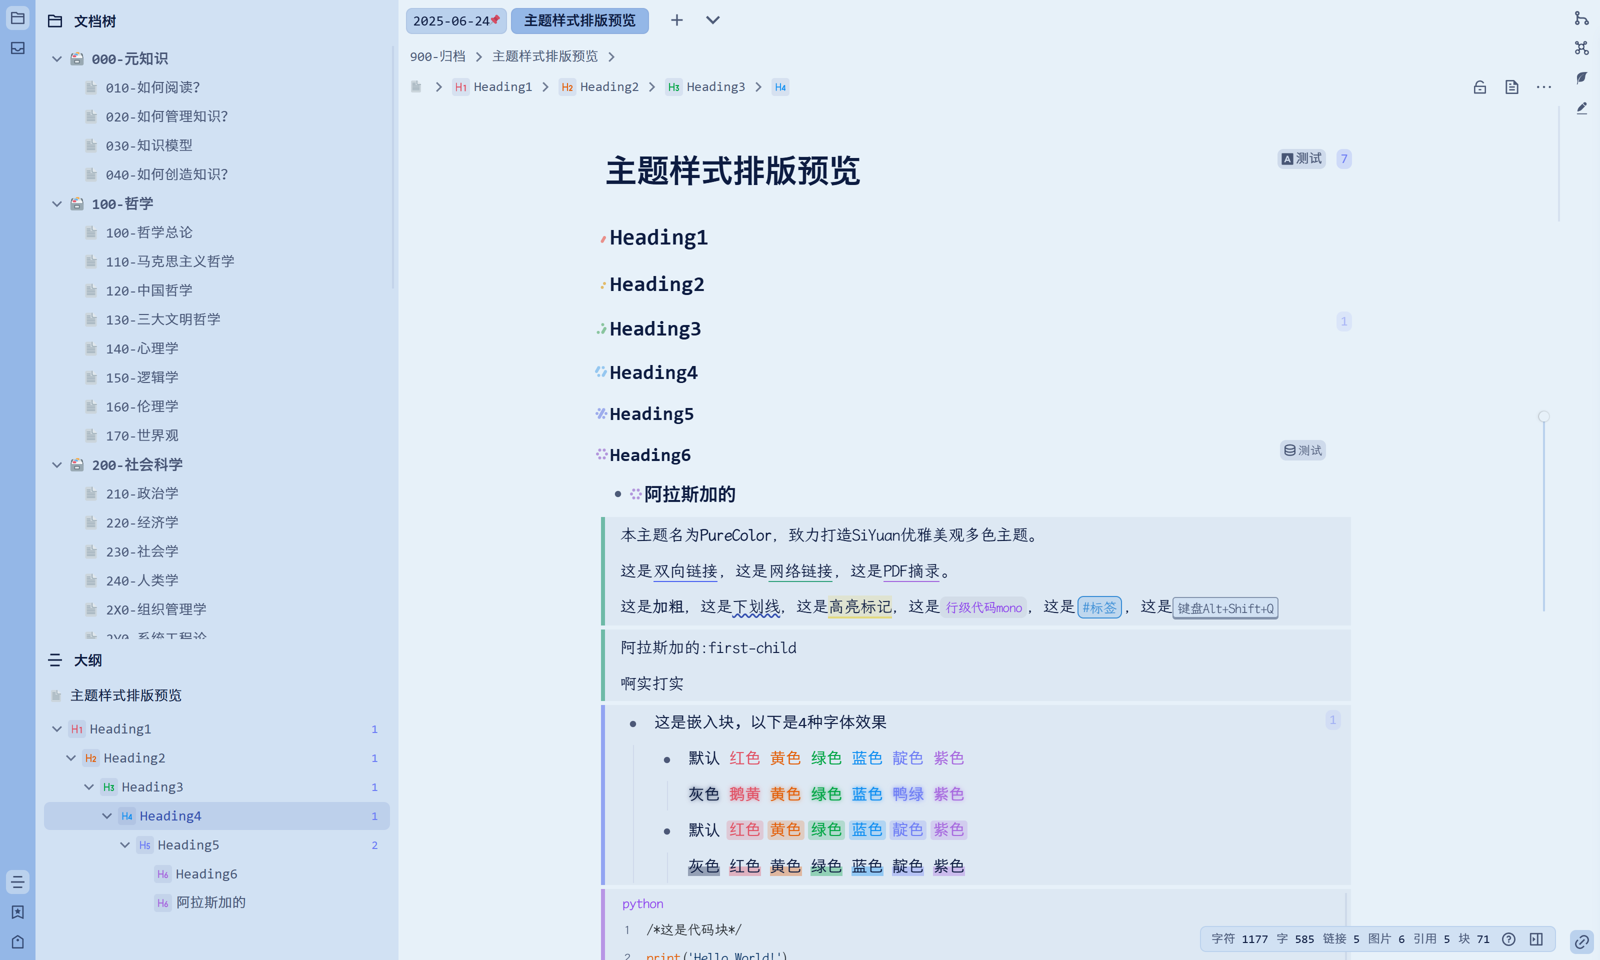The image size is (1600, 960).
Task: Collapse the 100-哲学 notebook in the tree
Action: click(x=56, y=203)
